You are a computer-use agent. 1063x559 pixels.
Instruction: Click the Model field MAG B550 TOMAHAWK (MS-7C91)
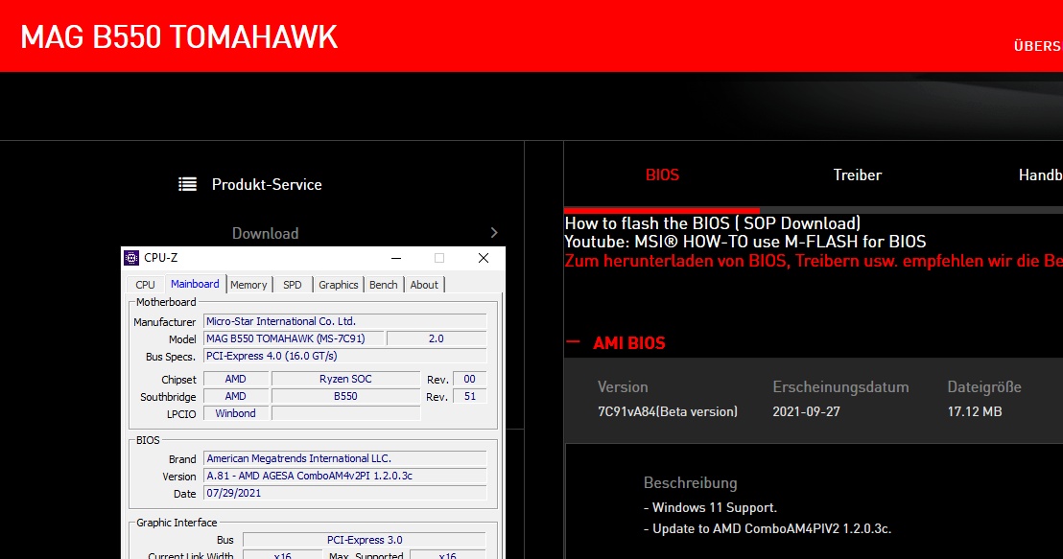point(294,338)
